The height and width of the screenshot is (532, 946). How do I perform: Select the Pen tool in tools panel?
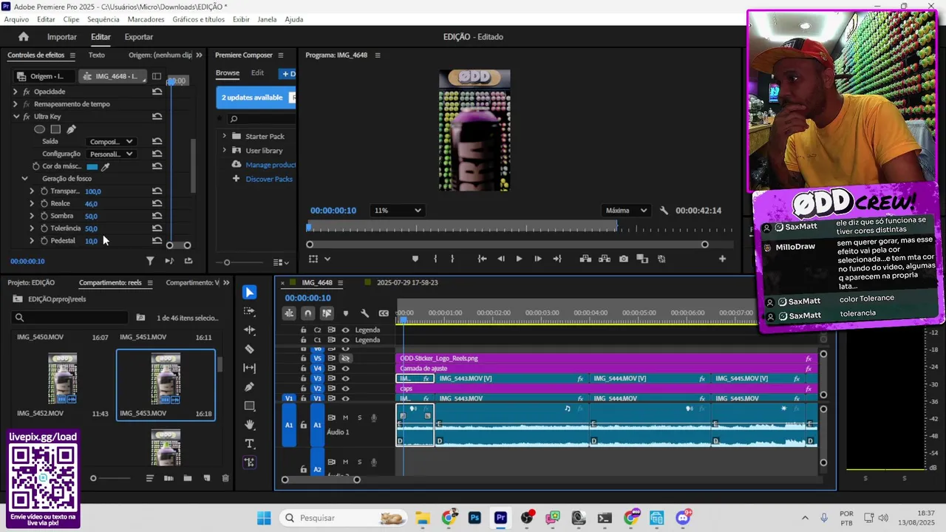tap(249, 386)
